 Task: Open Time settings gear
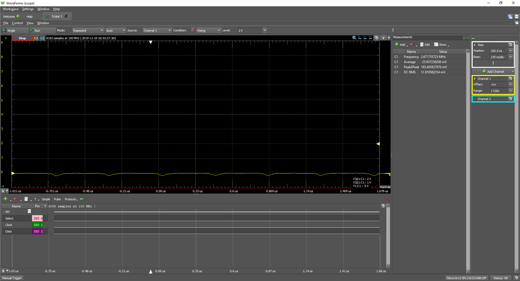[510, 45]
